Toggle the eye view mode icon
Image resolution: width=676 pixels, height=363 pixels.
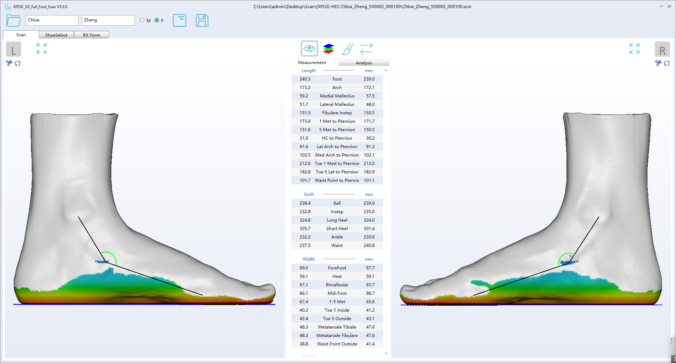309,49
